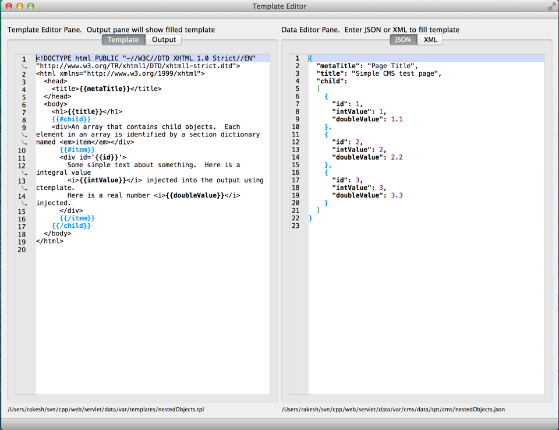Click empty area of template editor text field
This screenshot has width=559, height=430.
(153, 321)
